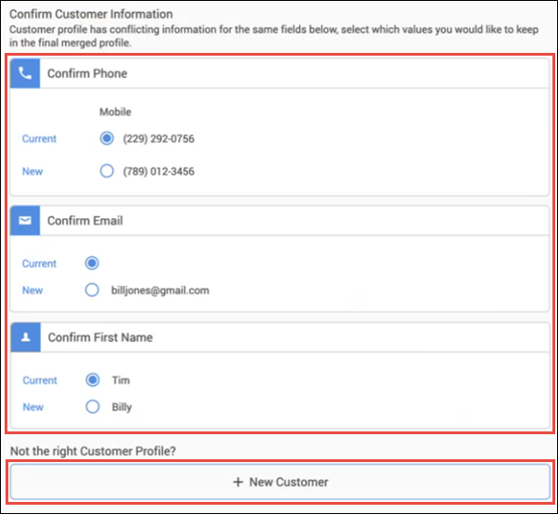The image size is (558, 514).
Task: Click the New label in Confirm First Name
Action: pyautogui.click(x=33, y=407)
